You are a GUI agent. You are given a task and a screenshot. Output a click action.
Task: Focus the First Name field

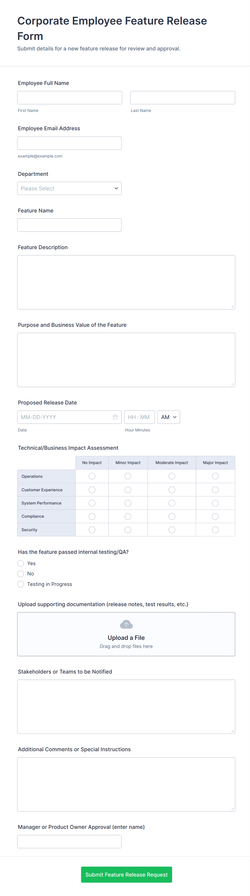click(x=70, y=98)
